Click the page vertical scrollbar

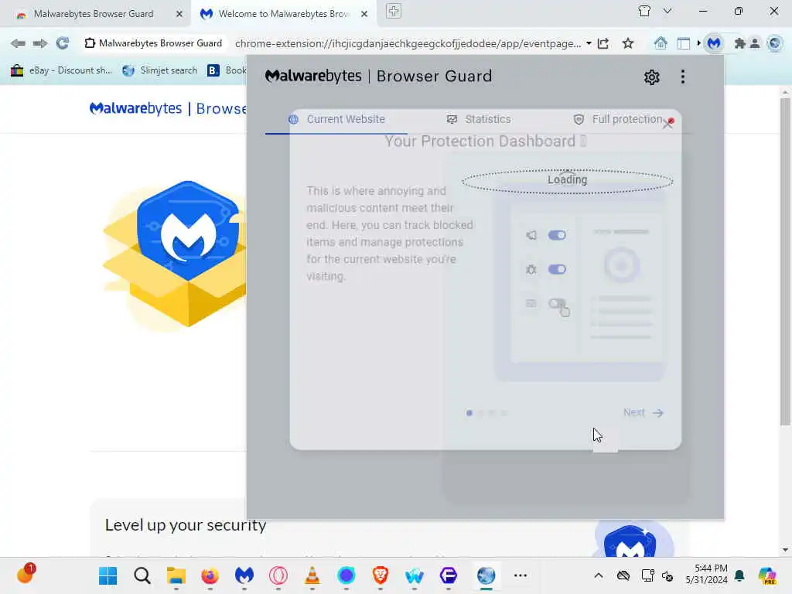[785, 260]
